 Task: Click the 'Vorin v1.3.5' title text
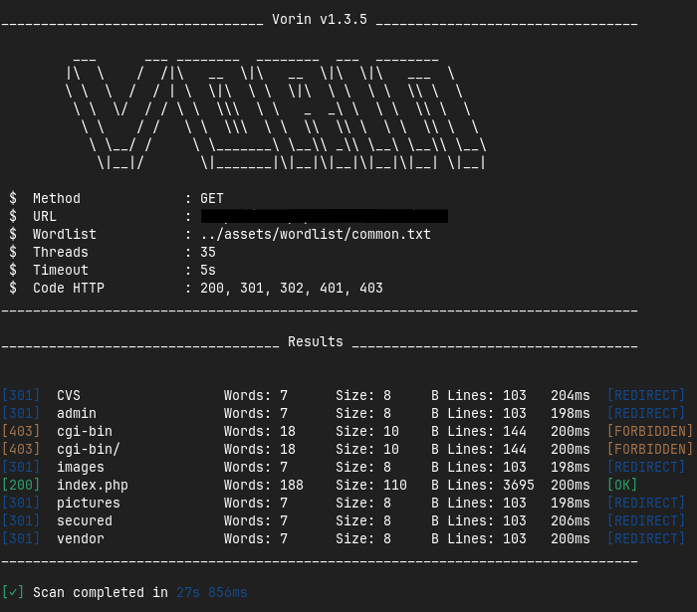320,20
